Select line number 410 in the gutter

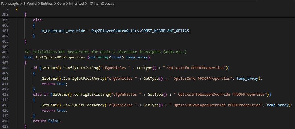coord(5,79)
